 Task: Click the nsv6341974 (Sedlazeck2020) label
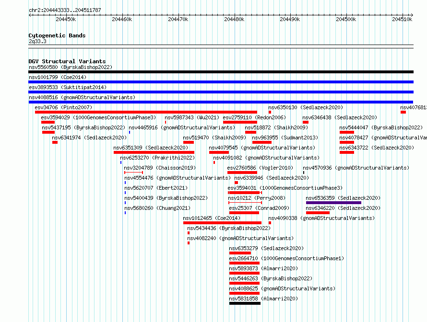[89, 138]
